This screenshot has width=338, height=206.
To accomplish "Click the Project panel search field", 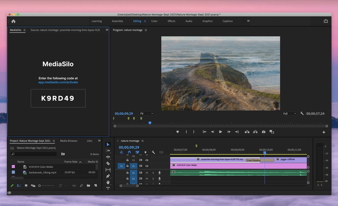I will (34, 154).
